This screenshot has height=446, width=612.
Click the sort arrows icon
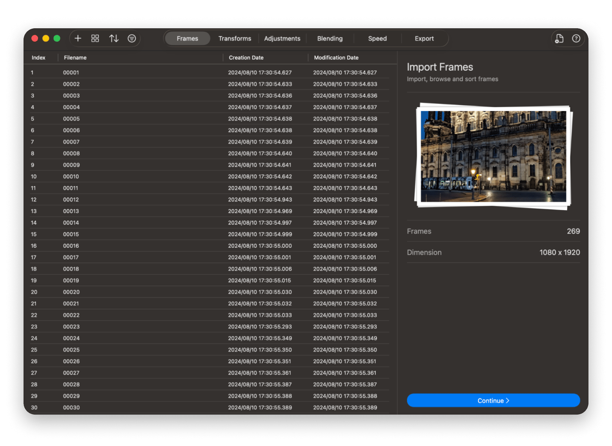pos(114,38)
